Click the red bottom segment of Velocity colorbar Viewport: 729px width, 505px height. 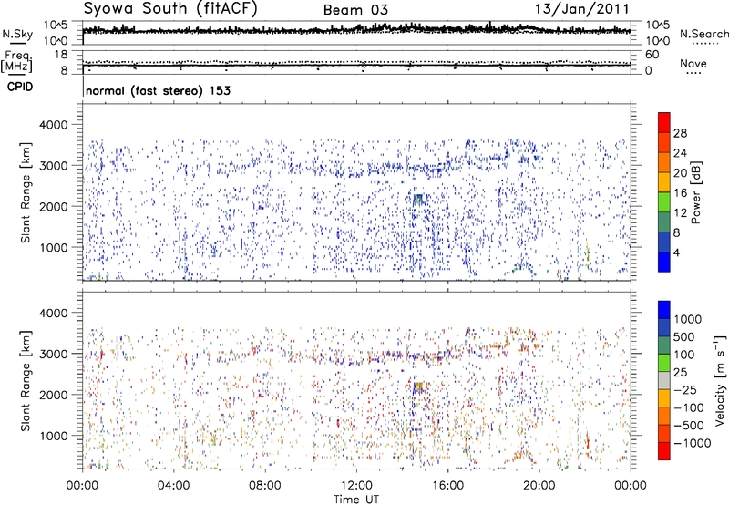coord(664,451)
